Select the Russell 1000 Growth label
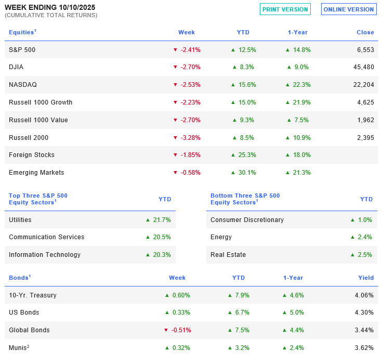Image resolution: width=384 pixels, height=364 pixels. 41,102
